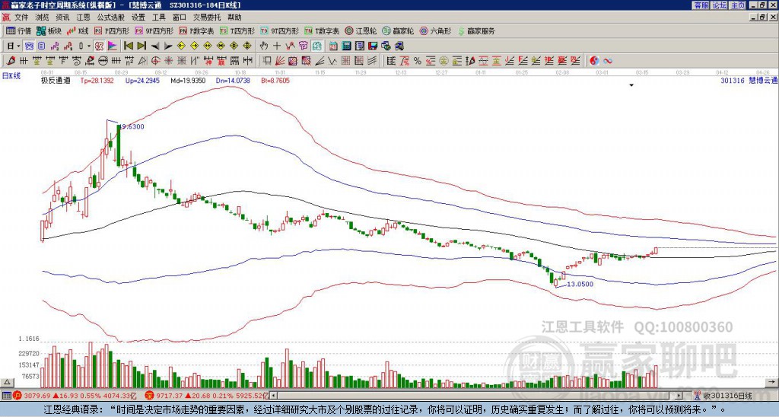Click the 日K线 label on chart

[11, 76]
